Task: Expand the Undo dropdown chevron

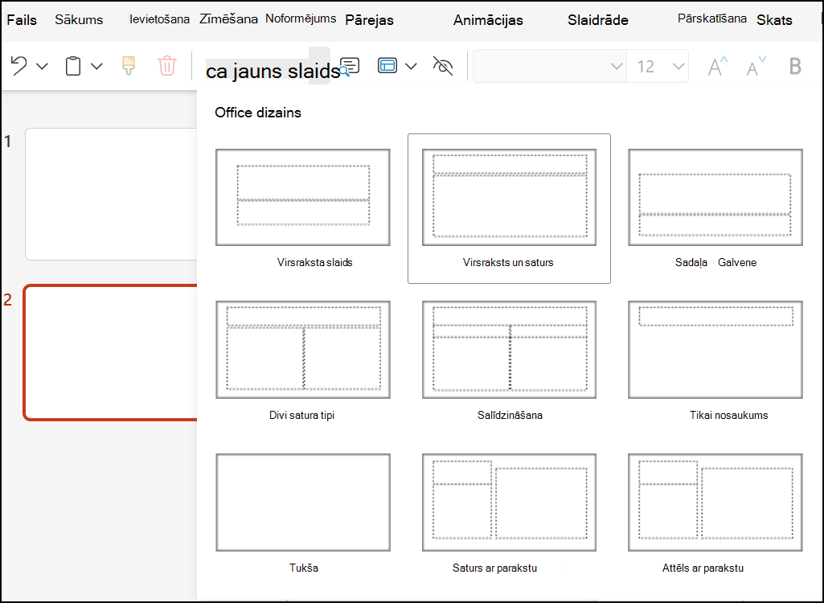Action: pyautogui.click(x=42, y=66)
